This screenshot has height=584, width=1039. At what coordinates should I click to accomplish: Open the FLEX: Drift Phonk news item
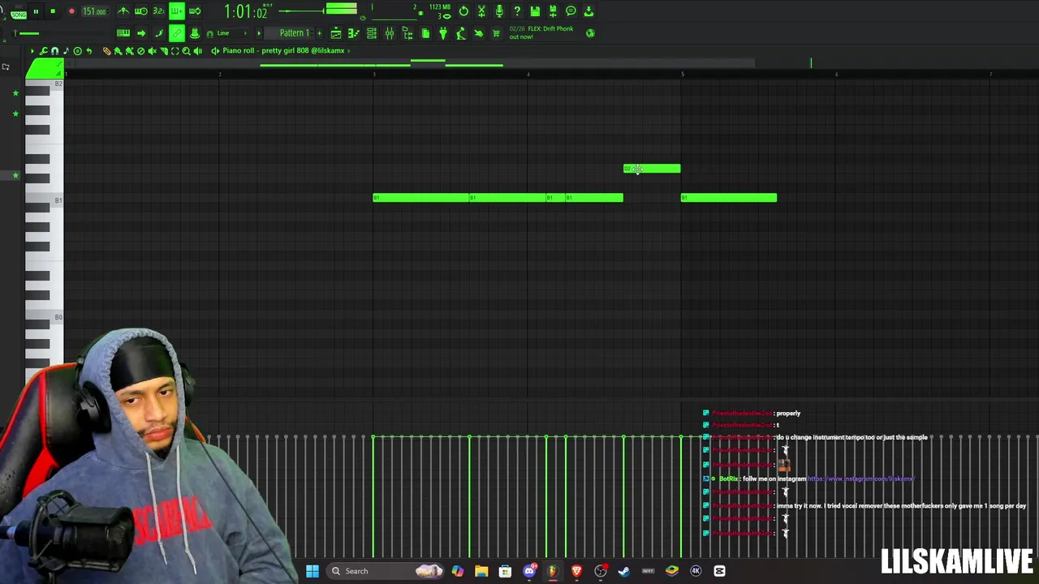pos(541,32)
